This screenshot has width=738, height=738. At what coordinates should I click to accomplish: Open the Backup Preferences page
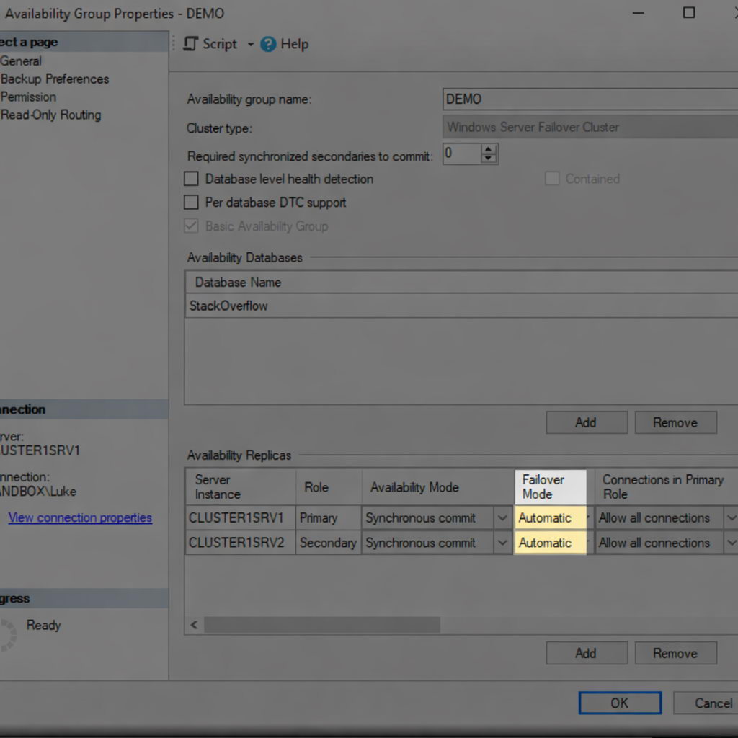54,79
